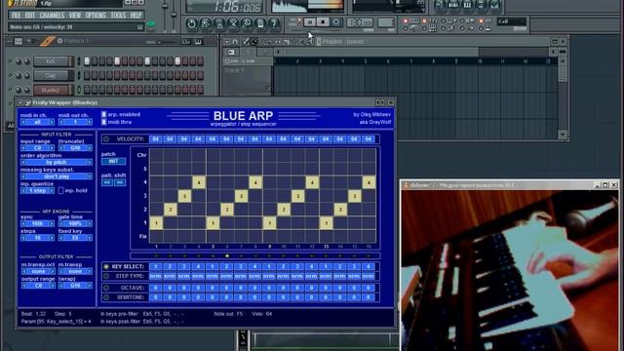Open the Fruity Wrapper plugin options arrow
Viewport: 624px width, 351px height.
20,102
